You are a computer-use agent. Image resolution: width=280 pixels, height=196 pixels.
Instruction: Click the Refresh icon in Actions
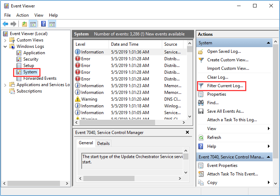(201, 138)
